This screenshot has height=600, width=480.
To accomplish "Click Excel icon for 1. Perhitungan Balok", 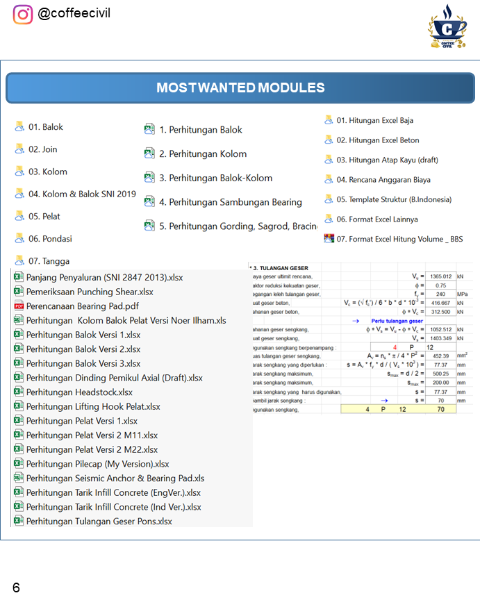I will point(149,130).
